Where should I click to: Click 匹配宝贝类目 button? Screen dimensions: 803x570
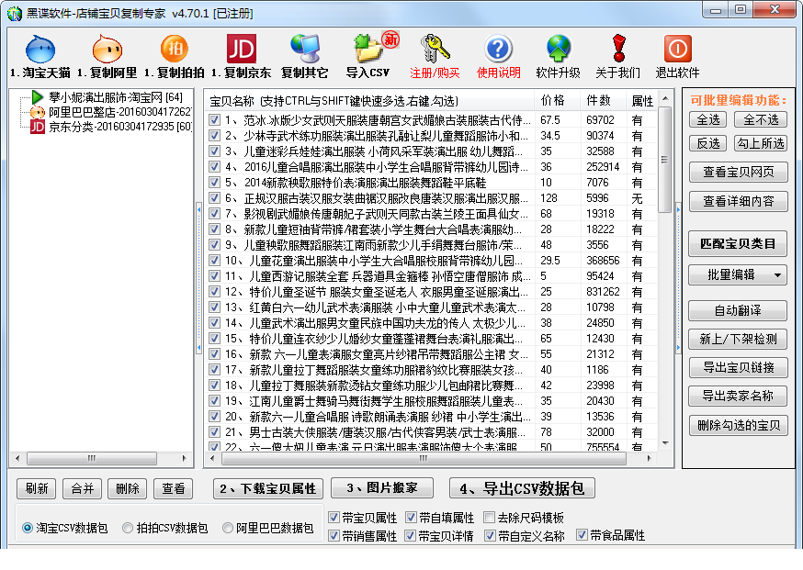738,244
